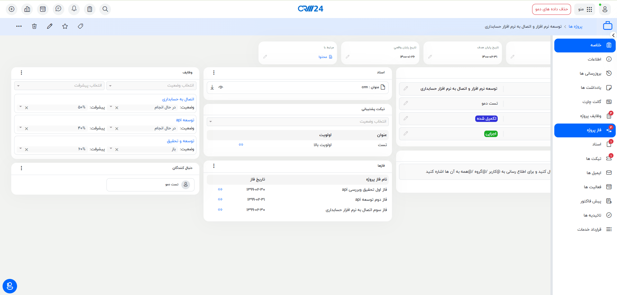Apply a tag using the tag icon
Viewport: 617px width, 295px height.
[80, 26]
